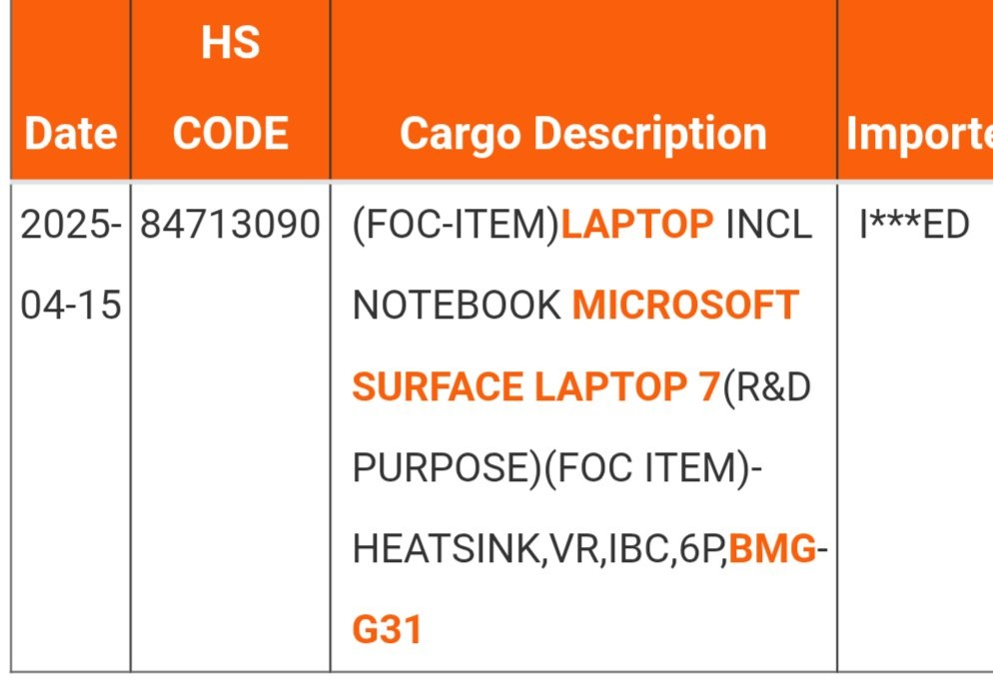Select the word NOTEBOOK in cargo description
Viewport: 993px width, 686px height.
[x=457, y=306]
